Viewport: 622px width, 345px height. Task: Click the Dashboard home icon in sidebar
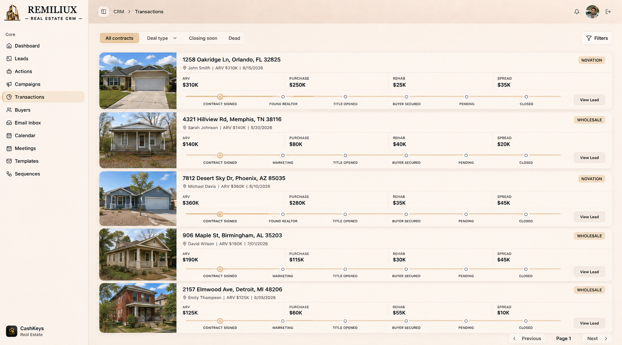pyautogui.click(x=9, y=46)
